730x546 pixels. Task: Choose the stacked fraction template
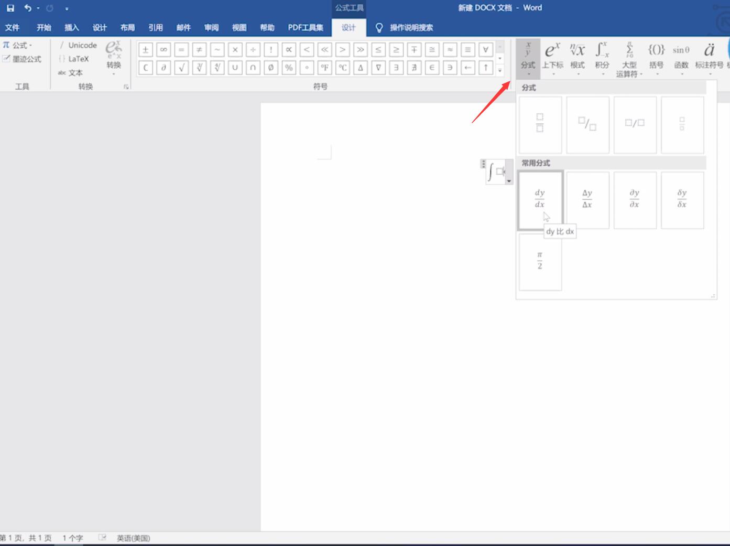540,124
